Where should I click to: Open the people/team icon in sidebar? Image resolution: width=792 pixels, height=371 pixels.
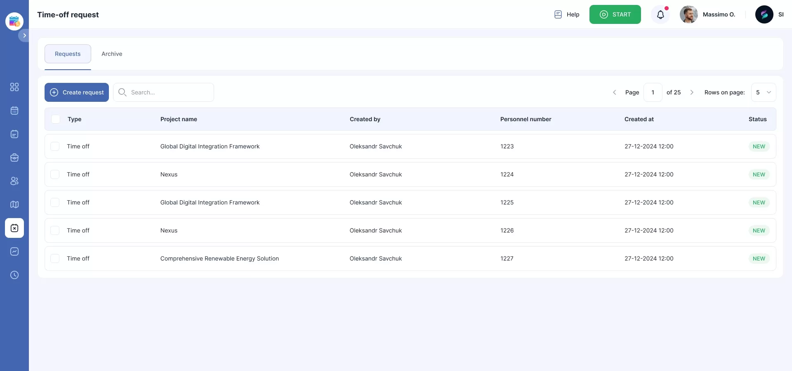[14, 181]
